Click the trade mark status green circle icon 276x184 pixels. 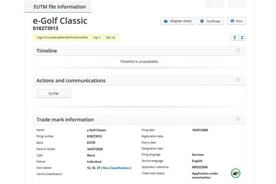pyautogui.click(x=236, y=173)
